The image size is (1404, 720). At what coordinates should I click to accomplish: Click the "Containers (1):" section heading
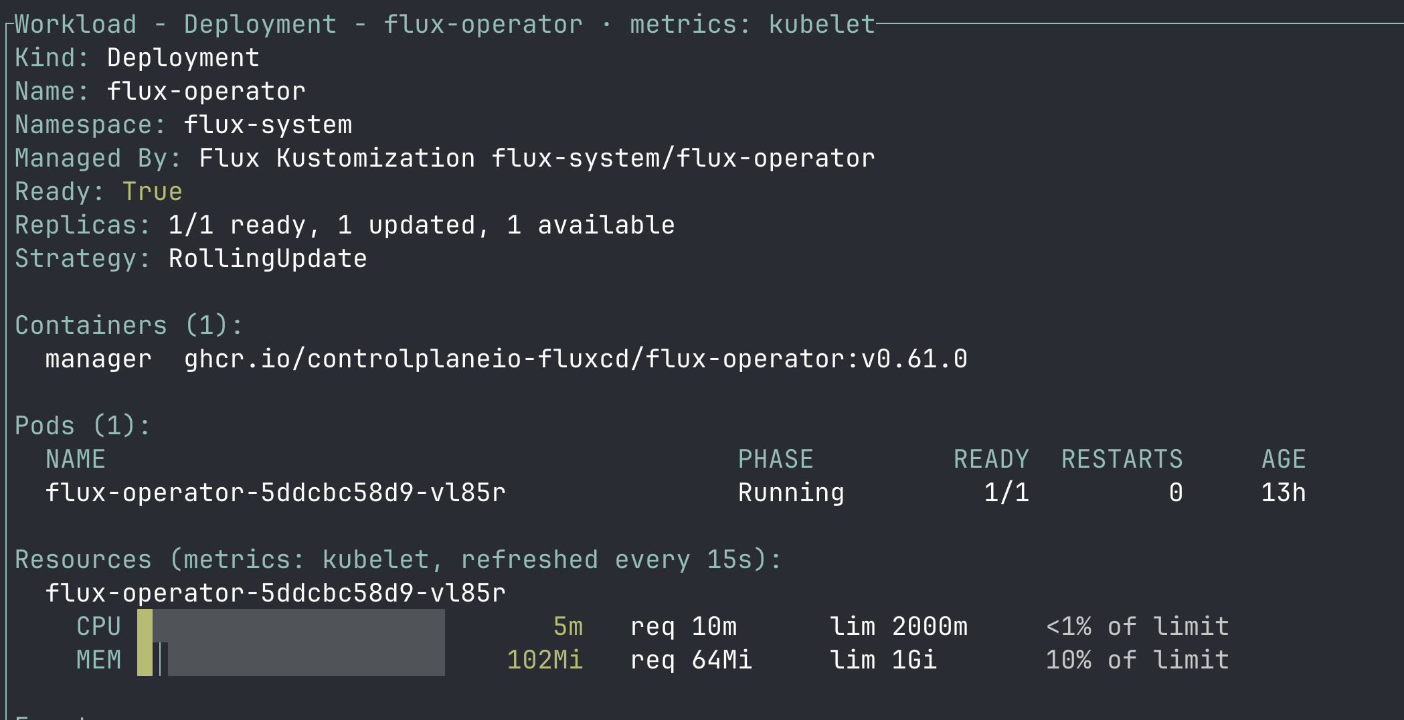click(129, 325)
